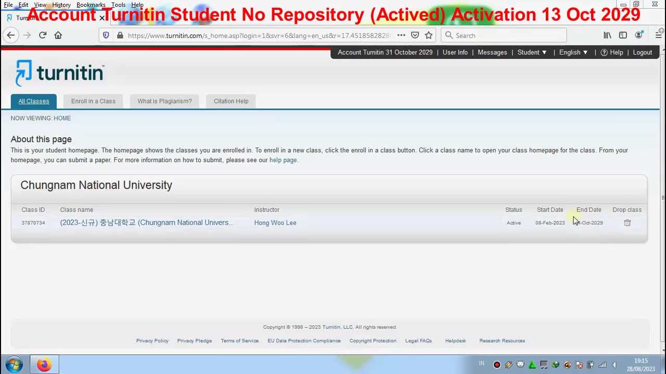666x374 pixels.
Task: Focus the browser URL address bar
Action: [x=259, y=35]
